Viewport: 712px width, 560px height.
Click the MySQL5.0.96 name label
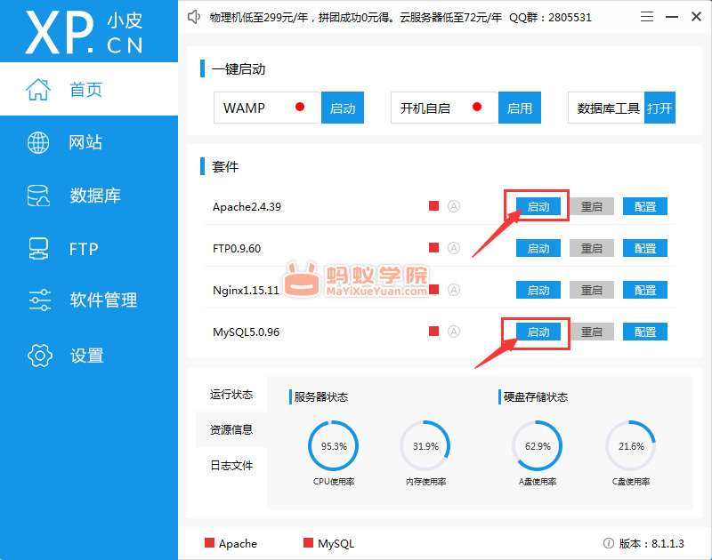(x=246, y=332)
